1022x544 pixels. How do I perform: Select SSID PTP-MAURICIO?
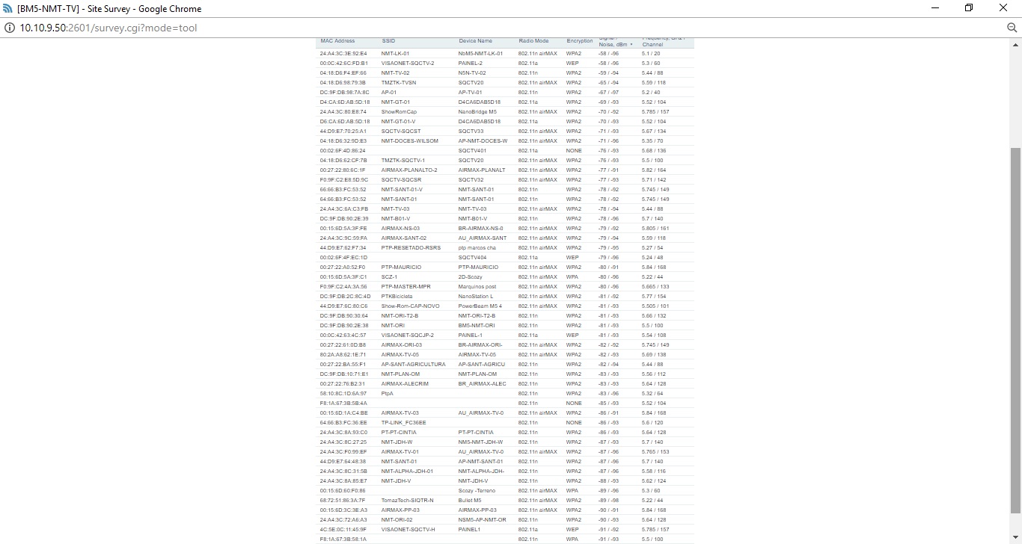pos(401,268)
